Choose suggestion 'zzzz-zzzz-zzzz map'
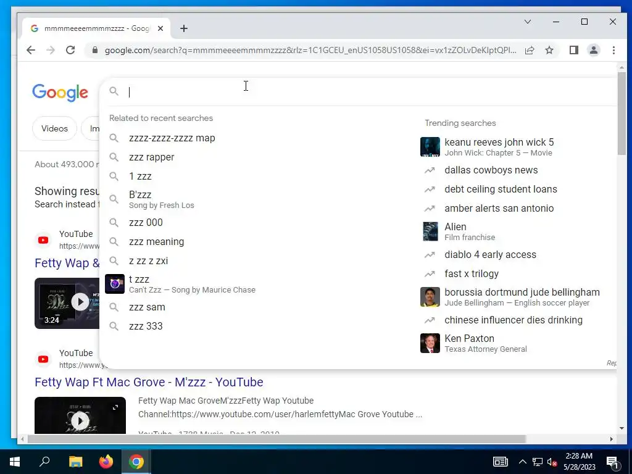Screen dimensions: 632x474 [172, 138]
